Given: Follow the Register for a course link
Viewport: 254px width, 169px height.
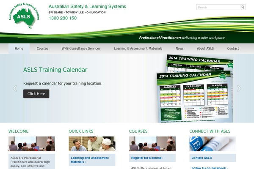Looking at the screenshot, I should [147, 158].
